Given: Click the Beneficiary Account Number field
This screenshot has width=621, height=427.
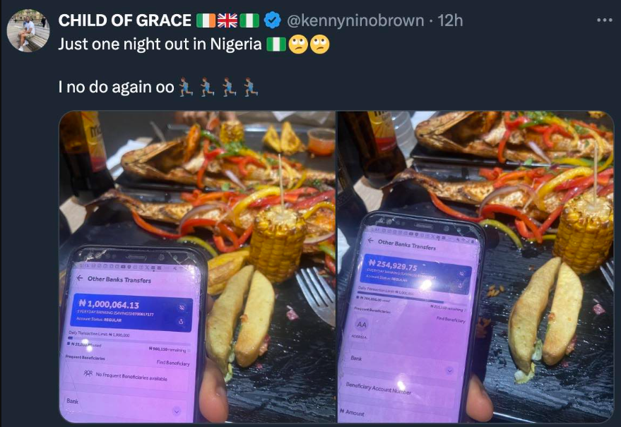Looking at the screenshot, I should point(398,389).
